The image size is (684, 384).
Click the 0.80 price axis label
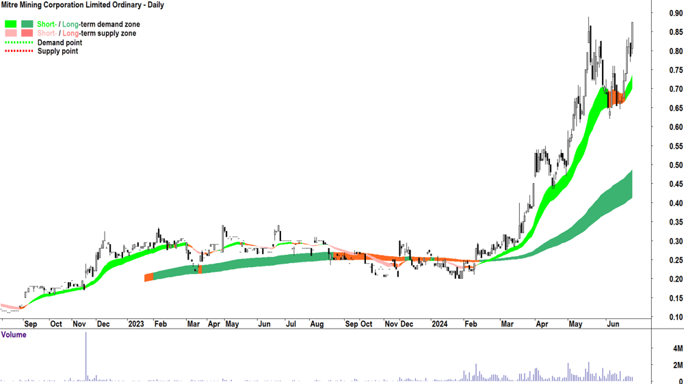pyautogui.click(x=676, y=51)
